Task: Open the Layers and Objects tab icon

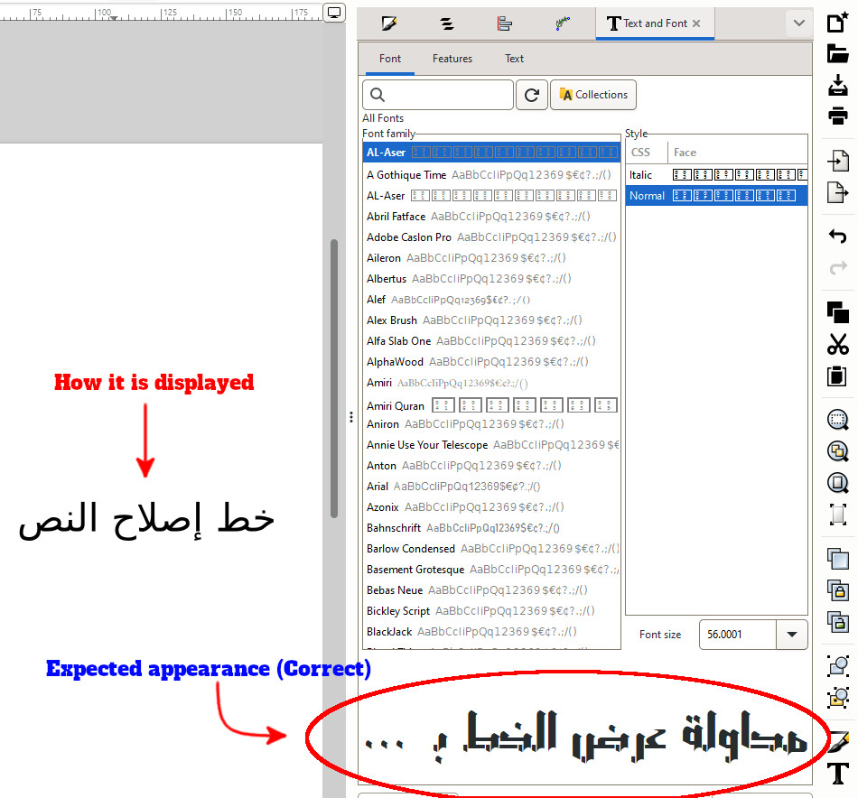Action: pos(447,23)
